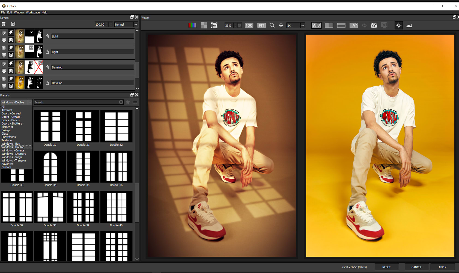Click the camera Snapshot icon

point(374,25)
